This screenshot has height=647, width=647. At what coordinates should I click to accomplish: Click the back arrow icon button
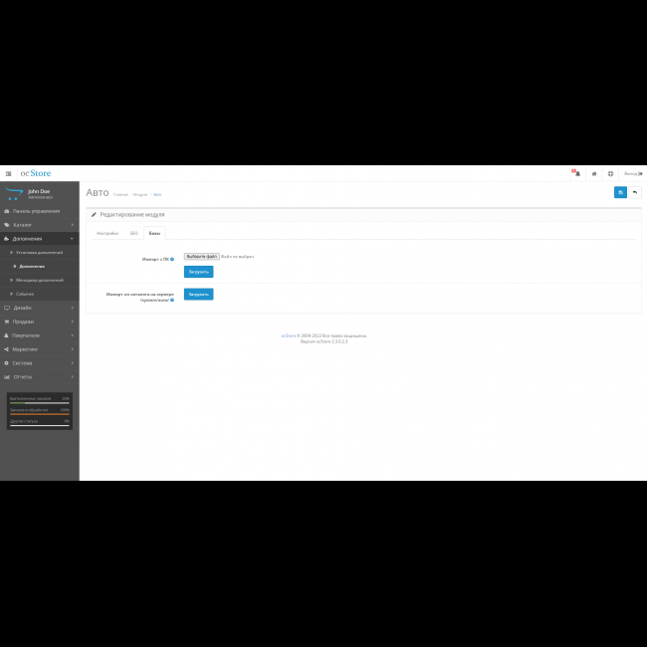634,192
